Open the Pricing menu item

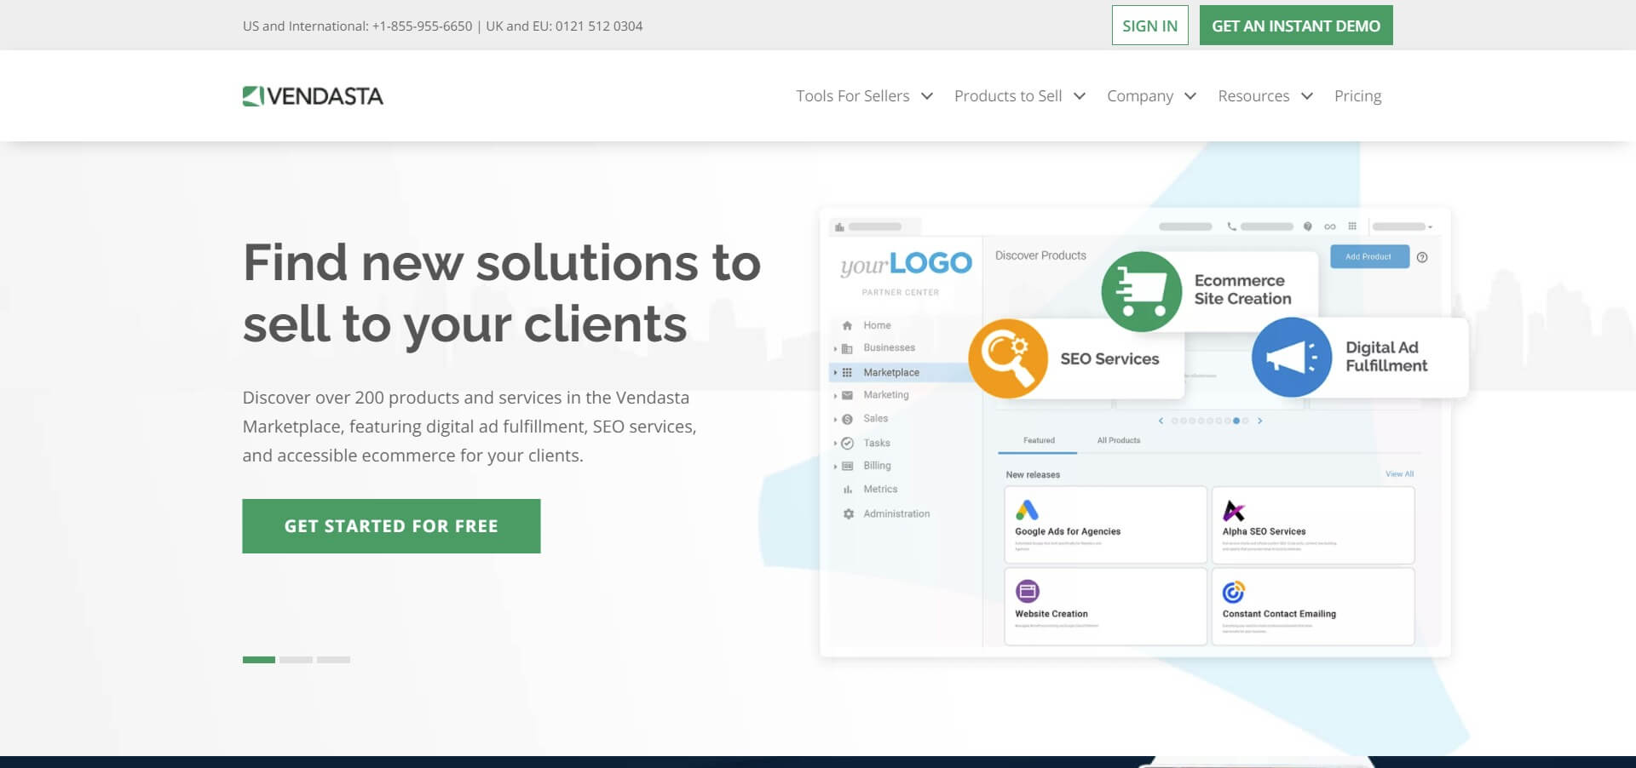click(1357, 96)
